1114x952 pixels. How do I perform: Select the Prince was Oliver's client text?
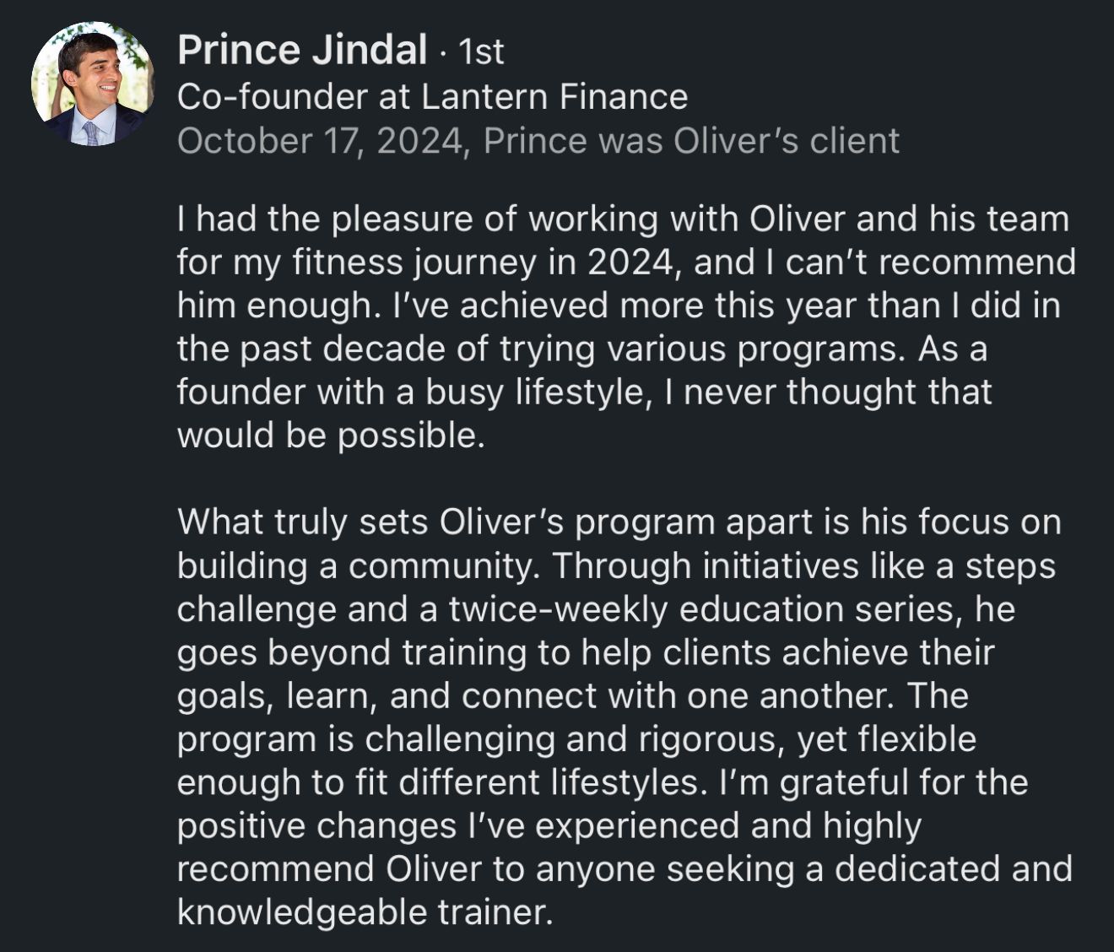692,141
